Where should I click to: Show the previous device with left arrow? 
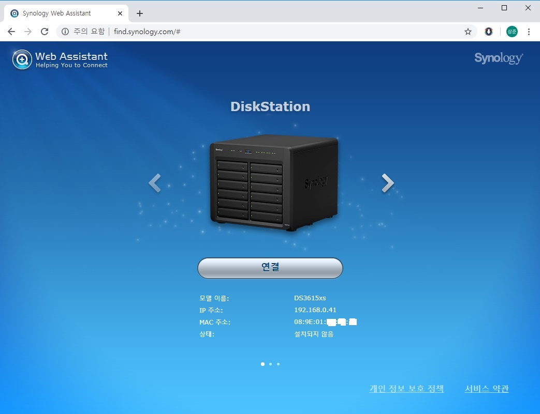pyautogui.click(x=155, y=183)
